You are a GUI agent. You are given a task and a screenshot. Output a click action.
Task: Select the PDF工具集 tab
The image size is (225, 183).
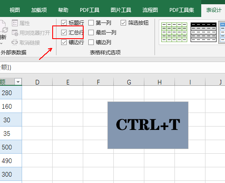tap(182, 10)
